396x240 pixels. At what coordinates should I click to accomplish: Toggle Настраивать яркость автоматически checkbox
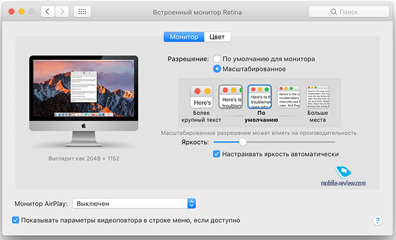coord(217,154)
